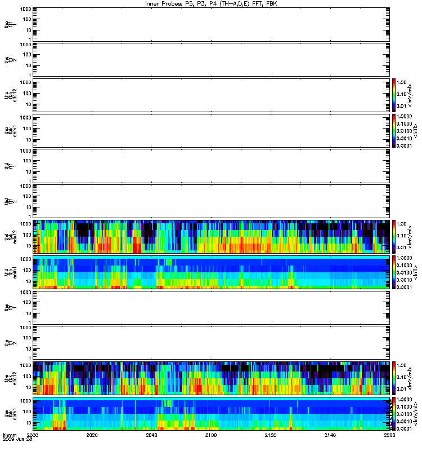The image size is (422, 451).
Task: Click the 'the fbk scm1' axis label
Action: [x=11, y=414]
